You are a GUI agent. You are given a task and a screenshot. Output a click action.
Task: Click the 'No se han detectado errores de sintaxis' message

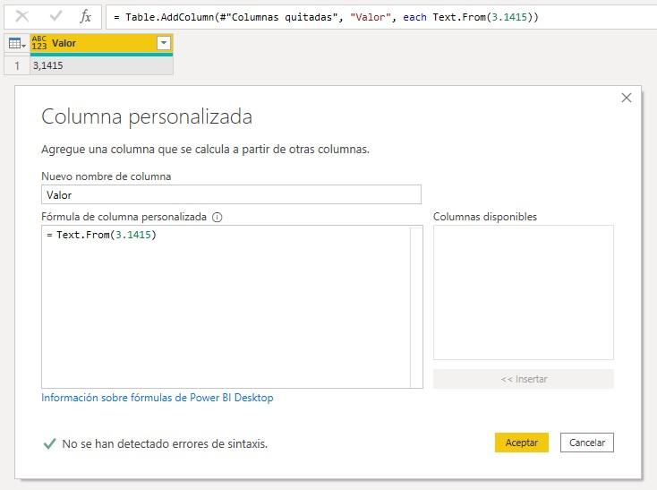click(x=165, y=443)
